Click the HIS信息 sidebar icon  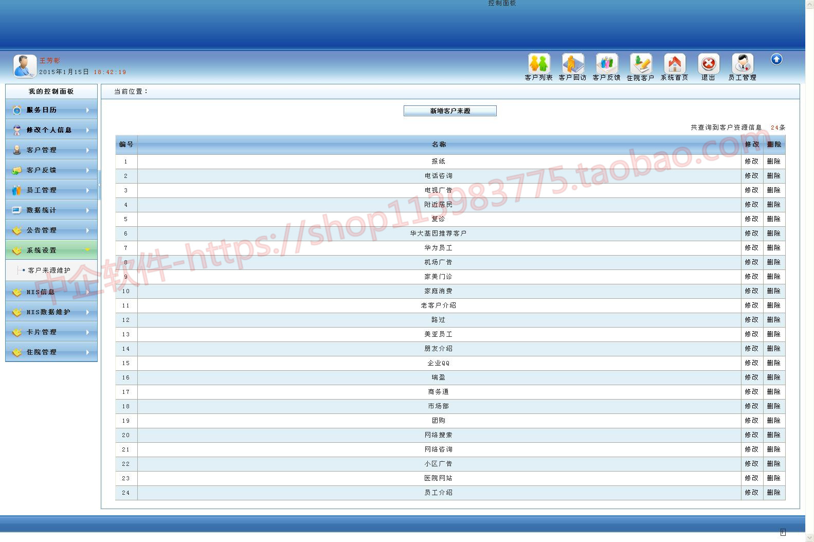click(17, 292)
